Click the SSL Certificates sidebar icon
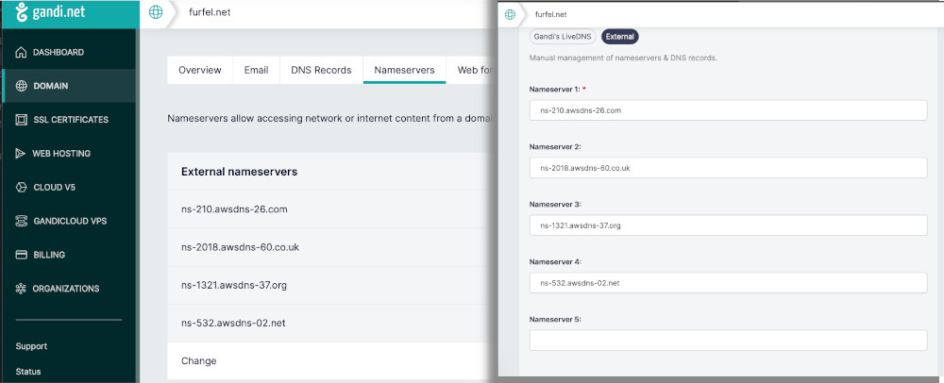Viewport: 944px width, 383px height. (x=22, y=120)
